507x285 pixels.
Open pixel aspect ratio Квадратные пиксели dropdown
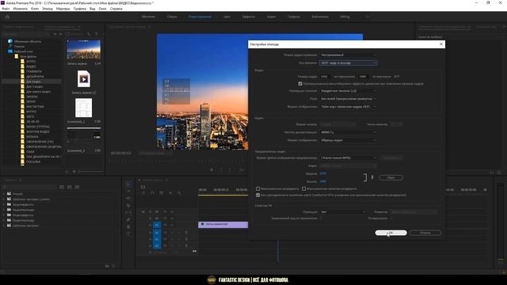pyautogui.click(x=349, y=91)
